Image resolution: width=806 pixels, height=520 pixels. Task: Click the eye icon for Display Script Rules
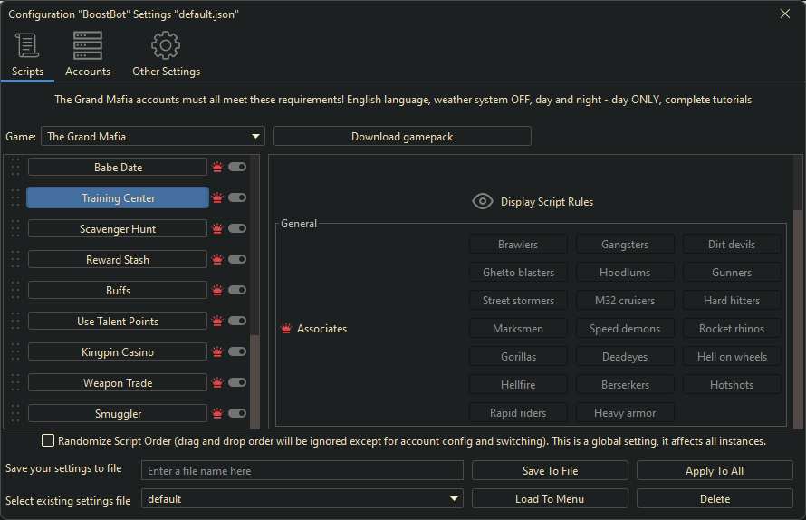point(483,202)
